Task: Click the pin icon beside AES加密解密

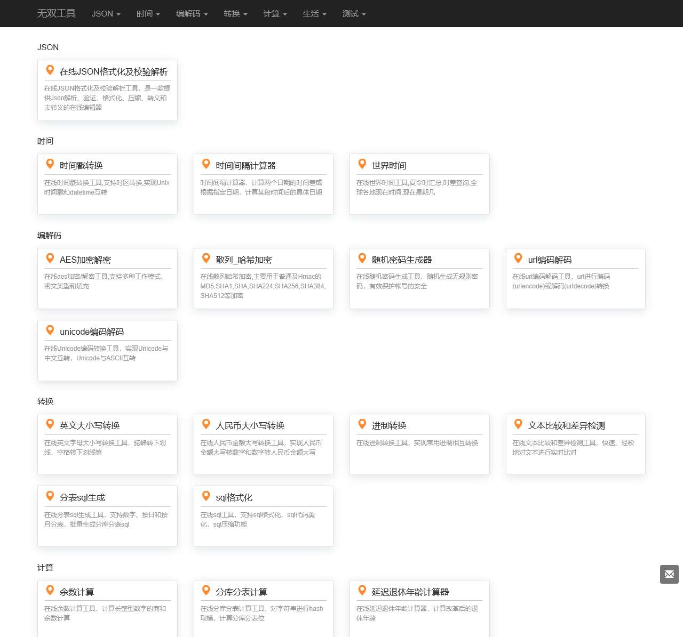Action: click(x=50, y=259)
